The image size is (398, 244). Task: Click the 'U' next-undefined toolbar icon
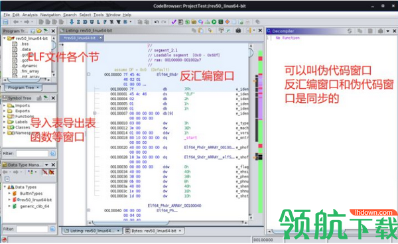92,22
